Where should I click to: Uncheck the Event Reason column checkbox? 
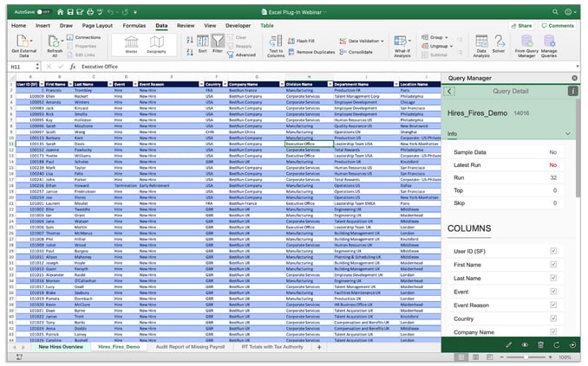[x=553, y=305]
